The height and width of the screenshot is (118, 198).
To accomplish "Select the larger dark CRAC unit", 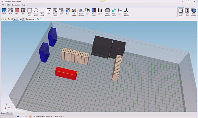I will tap(102, 47).
